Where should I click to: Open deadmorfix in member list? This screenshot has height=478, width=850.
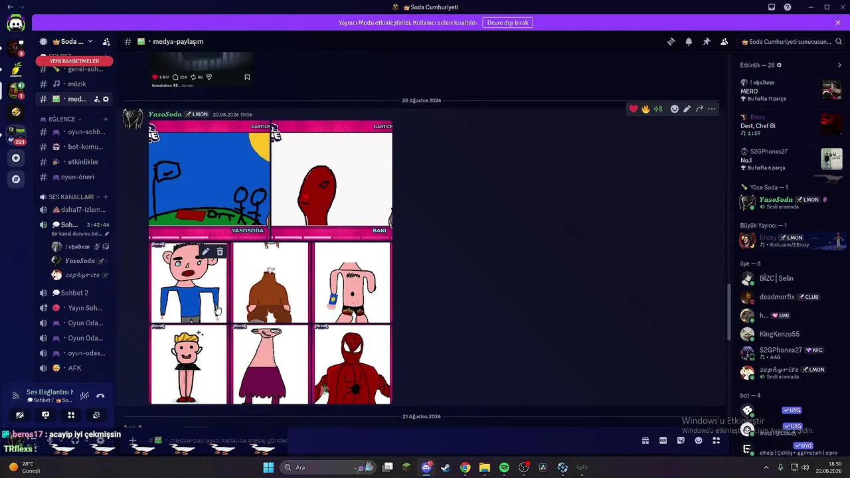(777, 297)
